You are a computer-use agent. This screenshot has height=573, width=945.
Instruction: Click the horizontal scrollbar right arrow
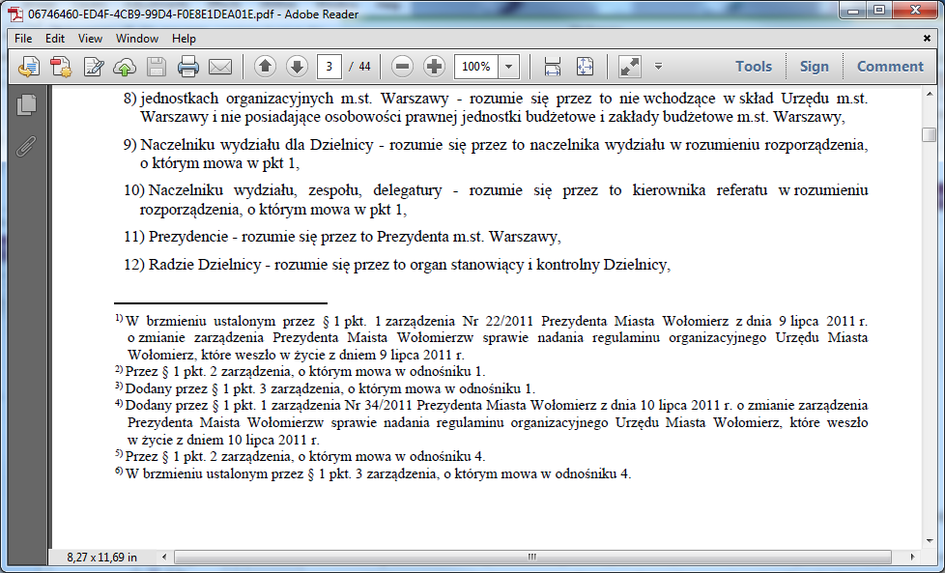pyautogui.click(x=912, y=558)
